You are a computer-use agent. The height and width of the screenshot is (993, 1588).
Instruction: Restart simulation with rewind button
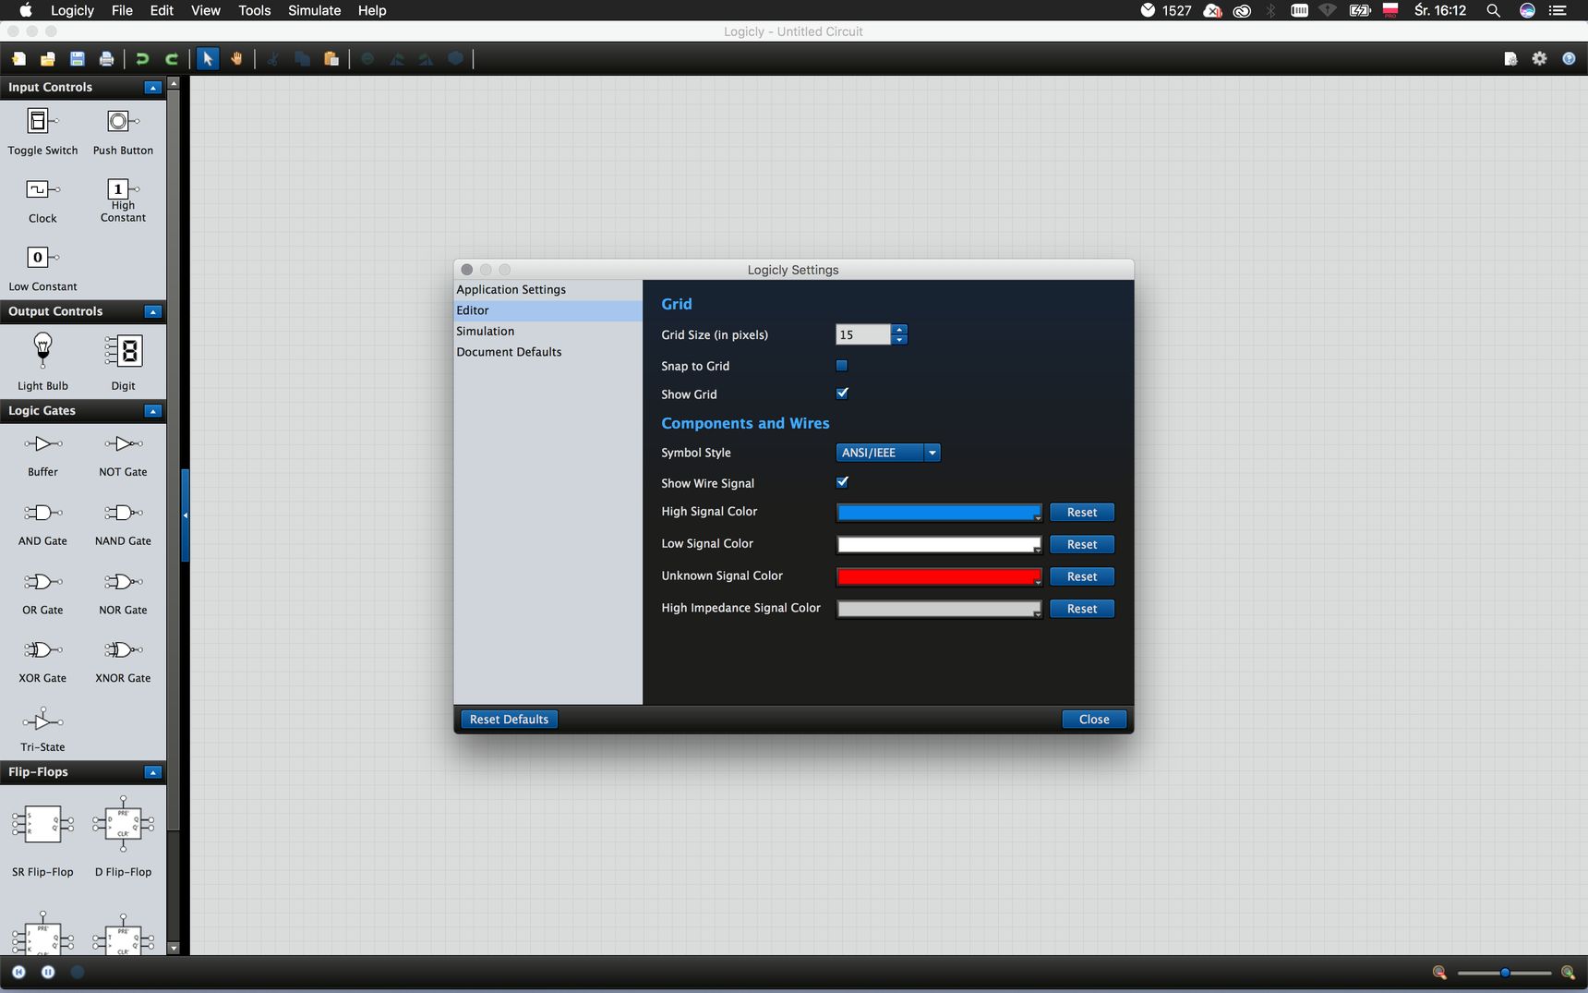click(x=18, y=972)
